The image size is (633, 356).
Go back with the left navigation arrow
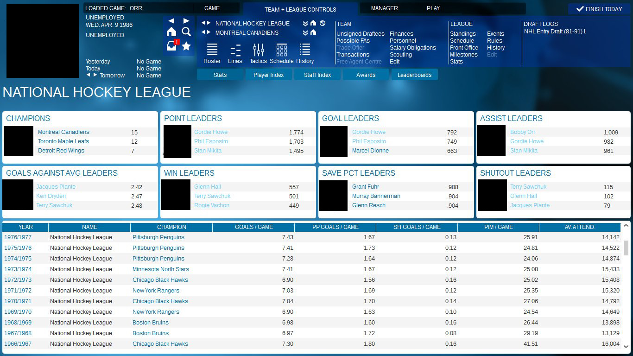pyautogui.click(x=171, y=21)
